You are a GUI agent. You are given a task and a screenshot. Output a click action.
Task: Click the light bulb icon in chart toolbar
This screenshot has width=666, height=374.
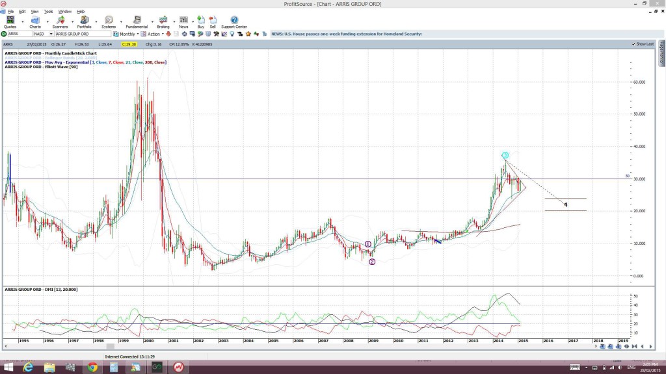coord(232,34)
